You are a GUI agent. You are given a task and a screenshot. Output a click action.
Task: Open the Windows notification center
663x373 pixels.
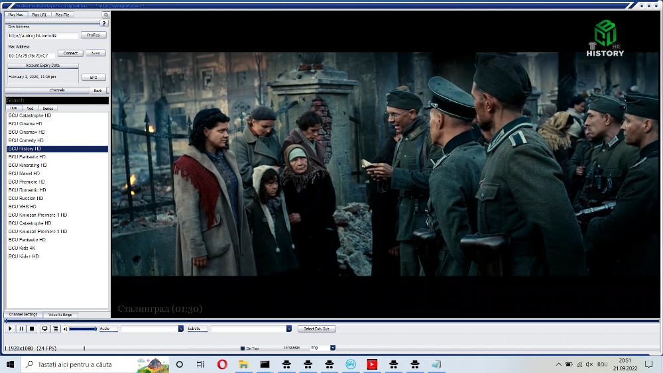[x=648, y=364]
